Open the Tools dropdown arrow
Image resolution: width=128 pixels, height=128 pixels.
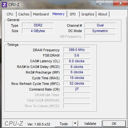point(75,124)
